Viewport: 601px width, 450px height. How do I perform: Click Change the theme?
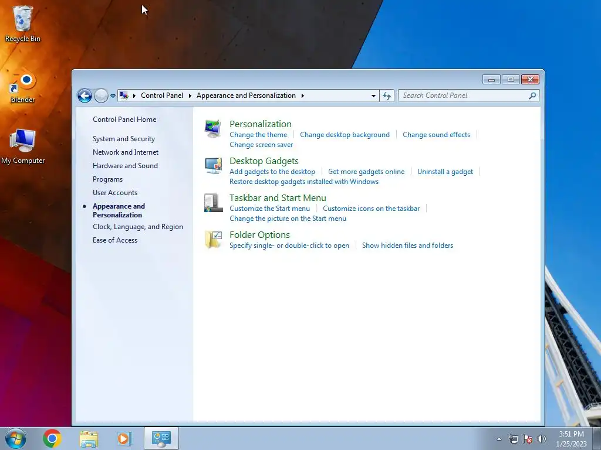pyautogui.click(x=258, y=135)
